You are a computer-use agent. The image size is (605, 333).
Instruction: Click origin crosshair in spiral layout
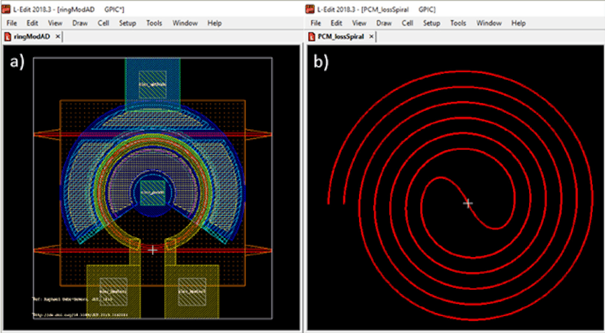tap(468, 203)
